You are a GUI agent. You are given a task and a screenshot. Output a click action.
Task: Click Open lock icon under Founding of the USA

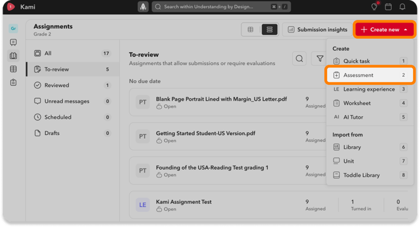point(159,174)
